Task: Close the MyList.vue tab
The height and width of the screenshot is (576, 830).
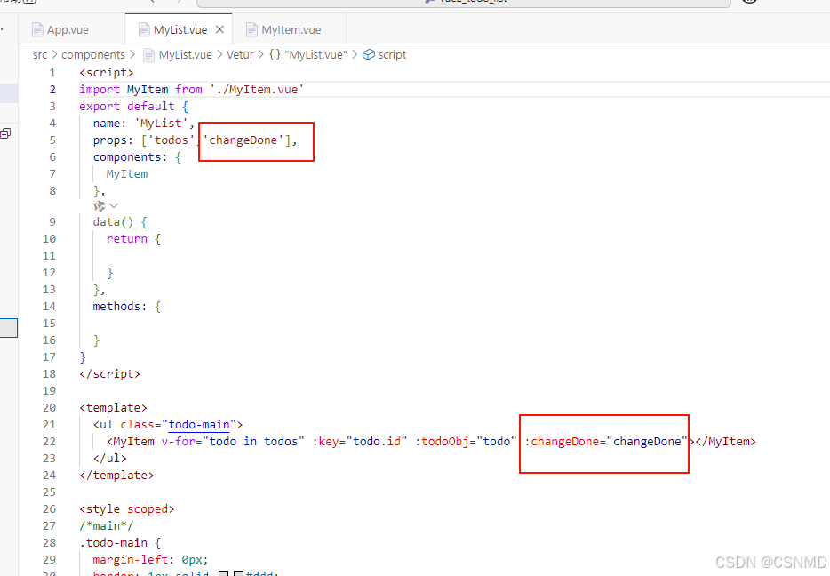Action: click(x=219, y=29)
